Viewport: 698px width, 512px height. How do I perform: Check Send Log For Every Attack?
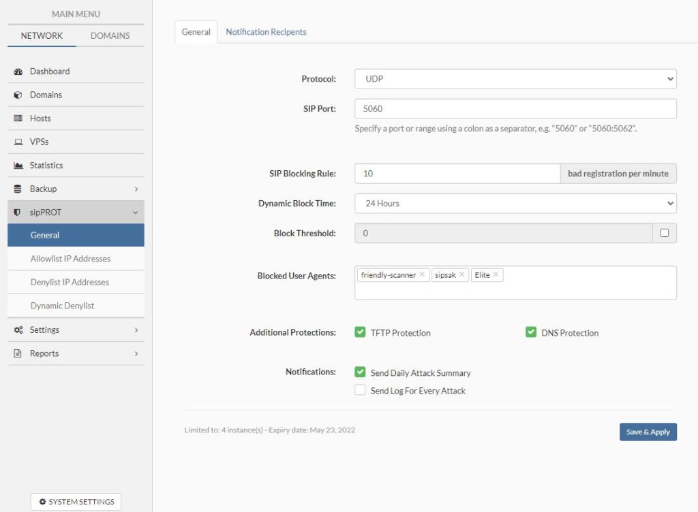[x=360, y=390]
